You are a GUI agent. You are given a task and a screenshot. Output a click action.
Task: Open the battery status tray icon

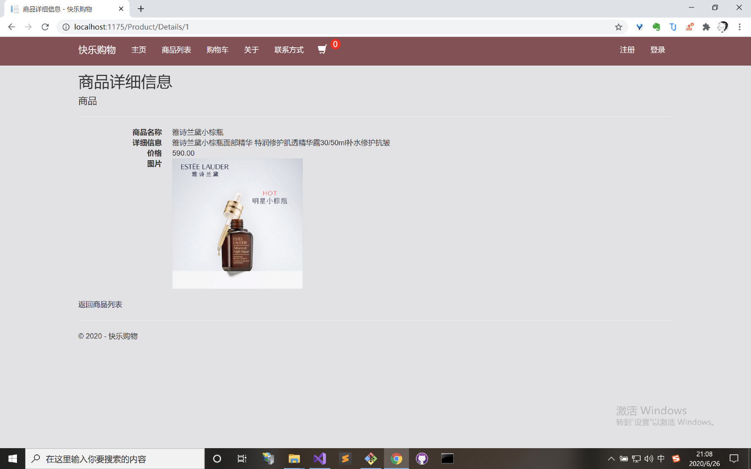[x=624, y=459]
